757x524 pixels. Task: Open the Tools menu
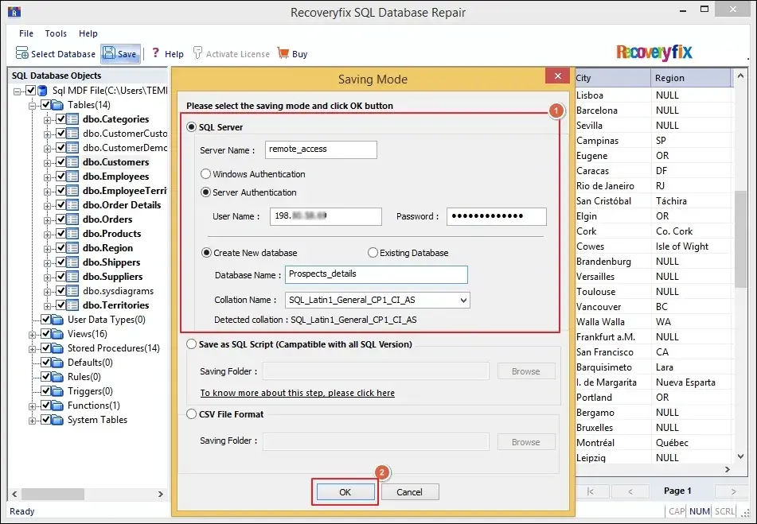tap(56, 33)
